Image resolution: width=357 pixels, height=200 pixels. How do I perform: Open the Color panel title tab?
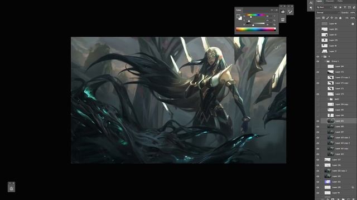(239, 10)
